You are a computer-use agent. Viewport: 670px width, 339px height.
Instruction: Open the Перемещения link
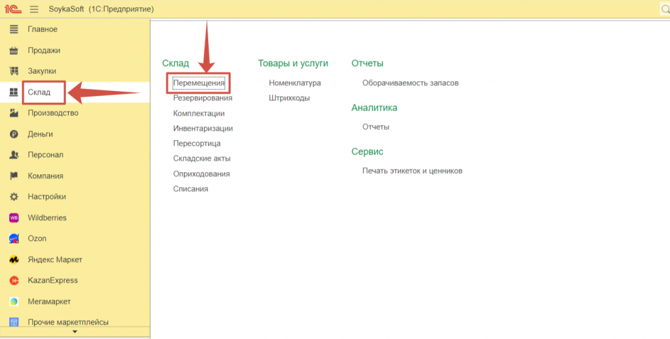[199, 83]
